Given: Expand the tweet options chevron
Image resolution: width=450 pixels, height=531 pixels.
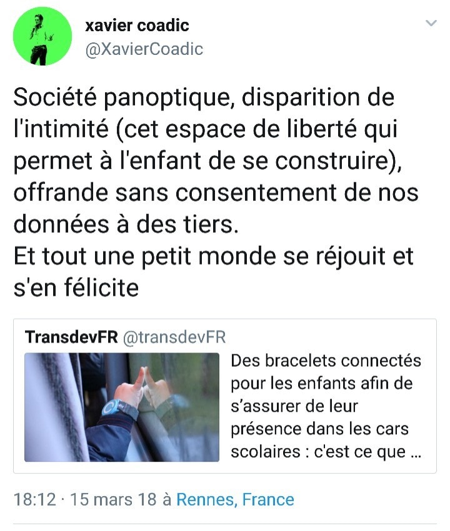Looking at the screenshot, I should coord(431,23).
